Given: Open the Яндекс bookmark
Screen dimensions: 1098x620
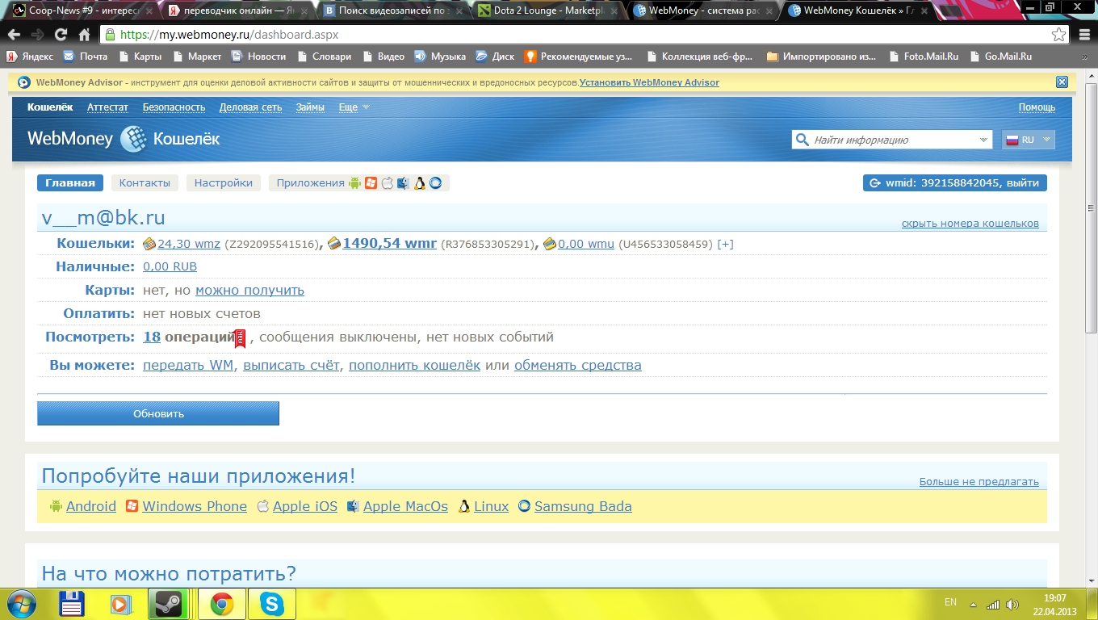Looking at the screenshot, I should [x=30, y=57].
